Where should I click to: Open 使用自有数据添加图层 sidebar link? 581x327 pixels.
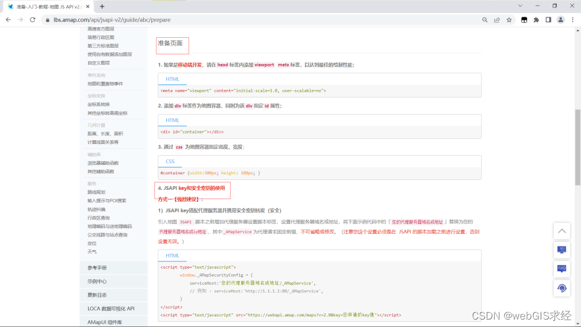[110, 55]
